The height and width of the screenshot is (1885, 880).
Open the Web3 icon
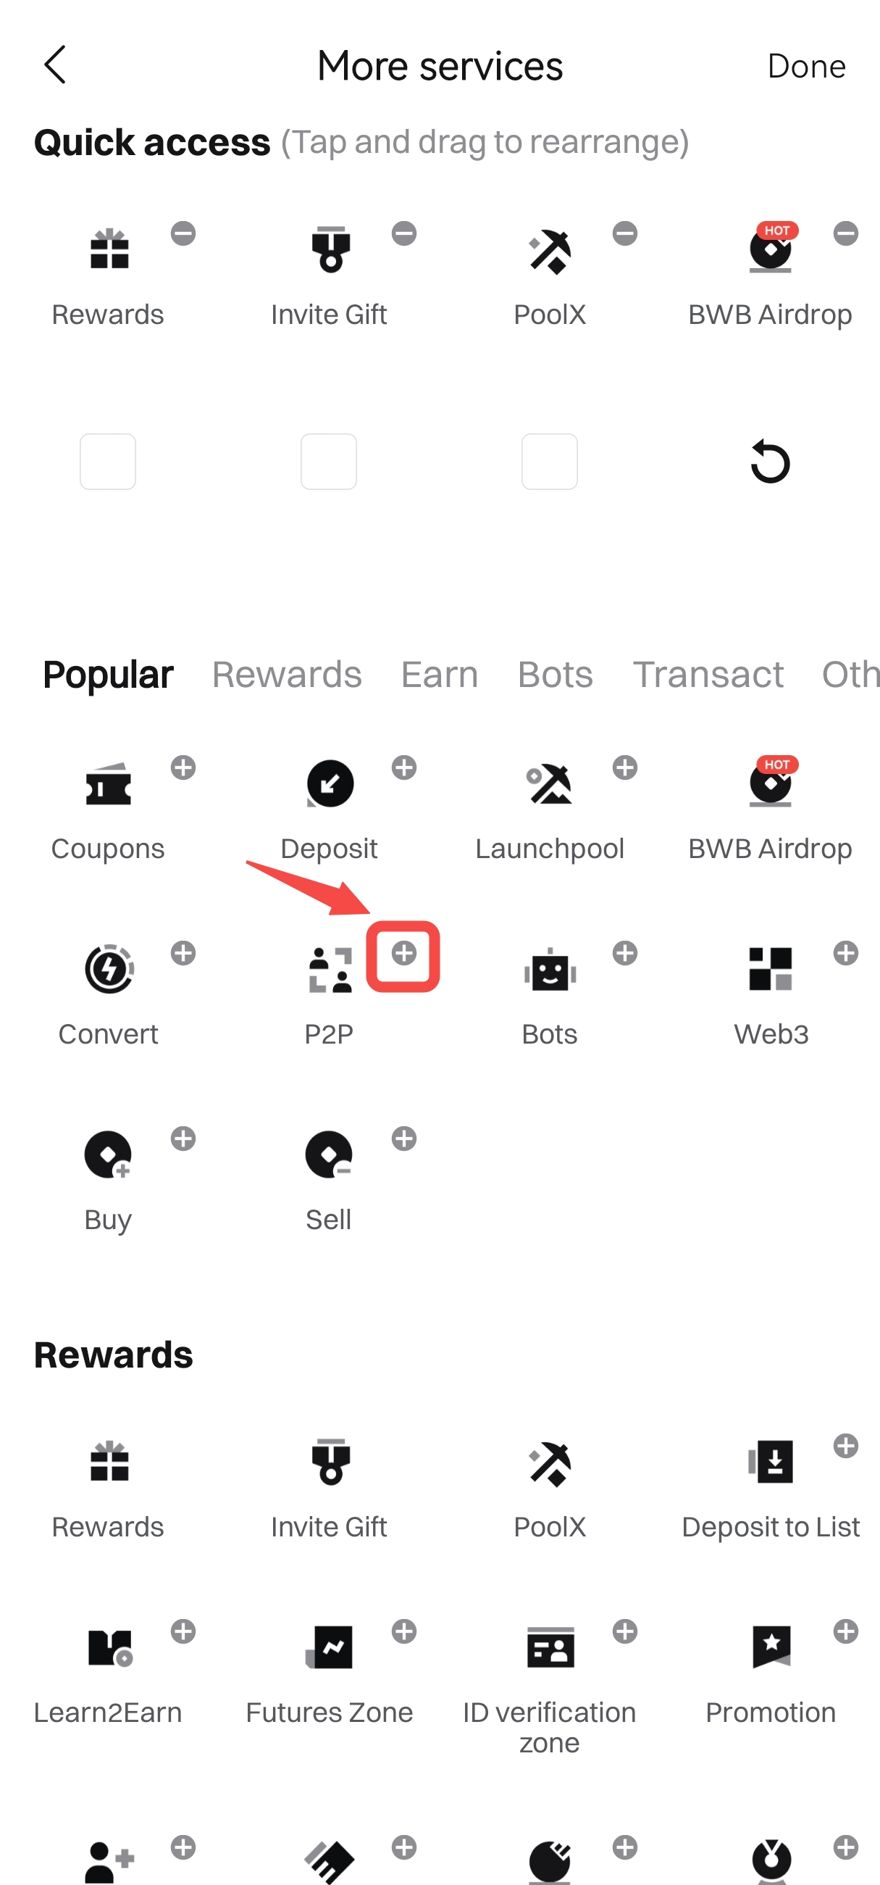[x=771, y=969]
